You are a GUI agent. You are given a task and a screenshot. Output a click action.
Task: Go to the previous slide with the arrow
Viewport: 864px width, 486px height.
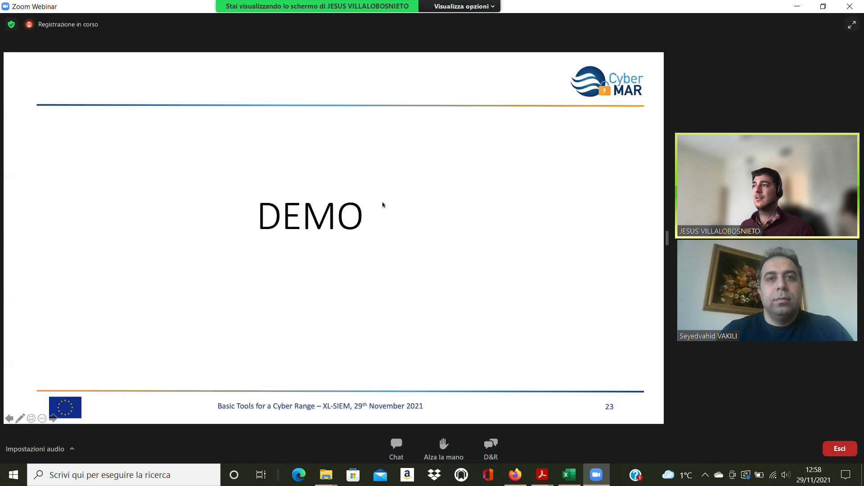9,418
